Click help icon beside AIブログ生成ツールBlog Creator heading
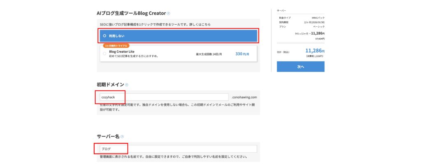The image size is (421, 168). click(x=169, y=14)
